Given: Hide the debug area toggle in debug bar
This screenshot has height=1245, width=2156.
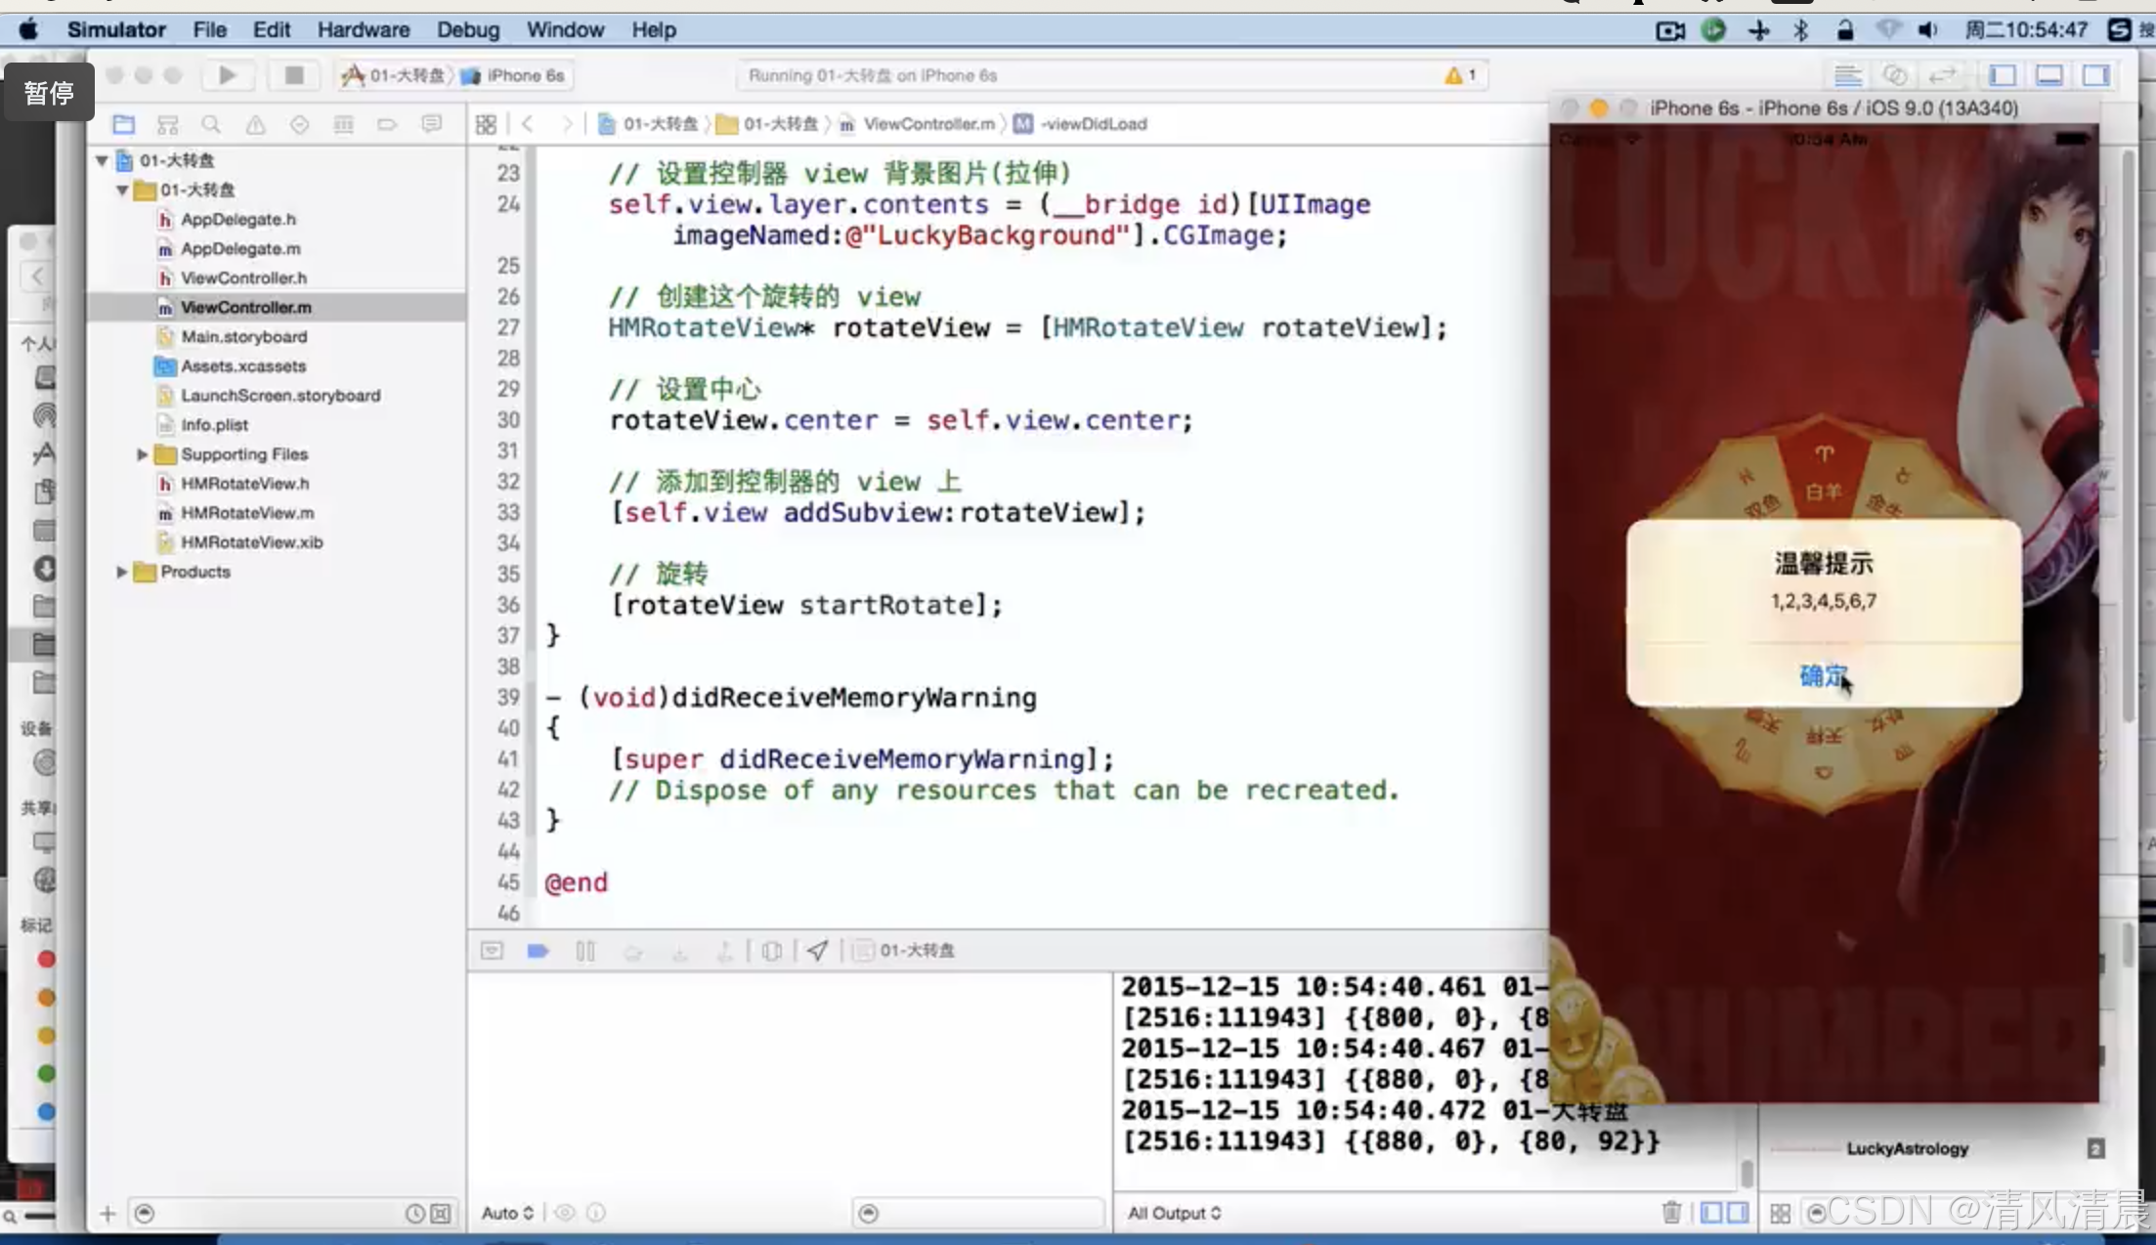Looking at the screenshot, I should click(x=492, y=950).
